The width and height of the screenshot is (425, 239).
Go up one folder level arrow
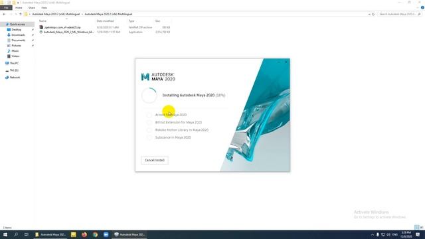(x=21, y=14)
